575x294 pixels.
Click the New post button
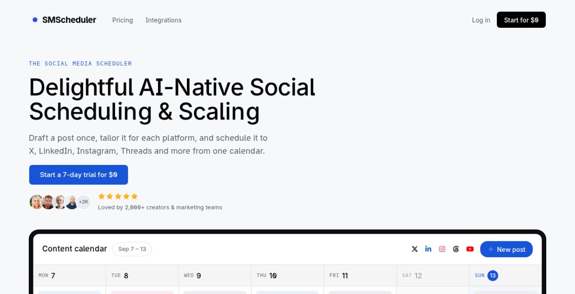pos(506,249)
